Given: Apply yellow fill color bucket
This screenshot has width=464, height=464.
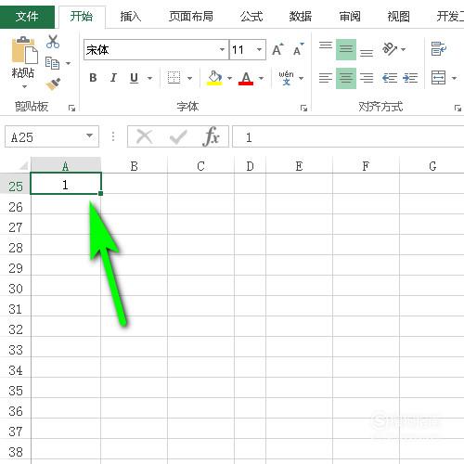Looking at the screenshot, I should (x=215, y=78).
